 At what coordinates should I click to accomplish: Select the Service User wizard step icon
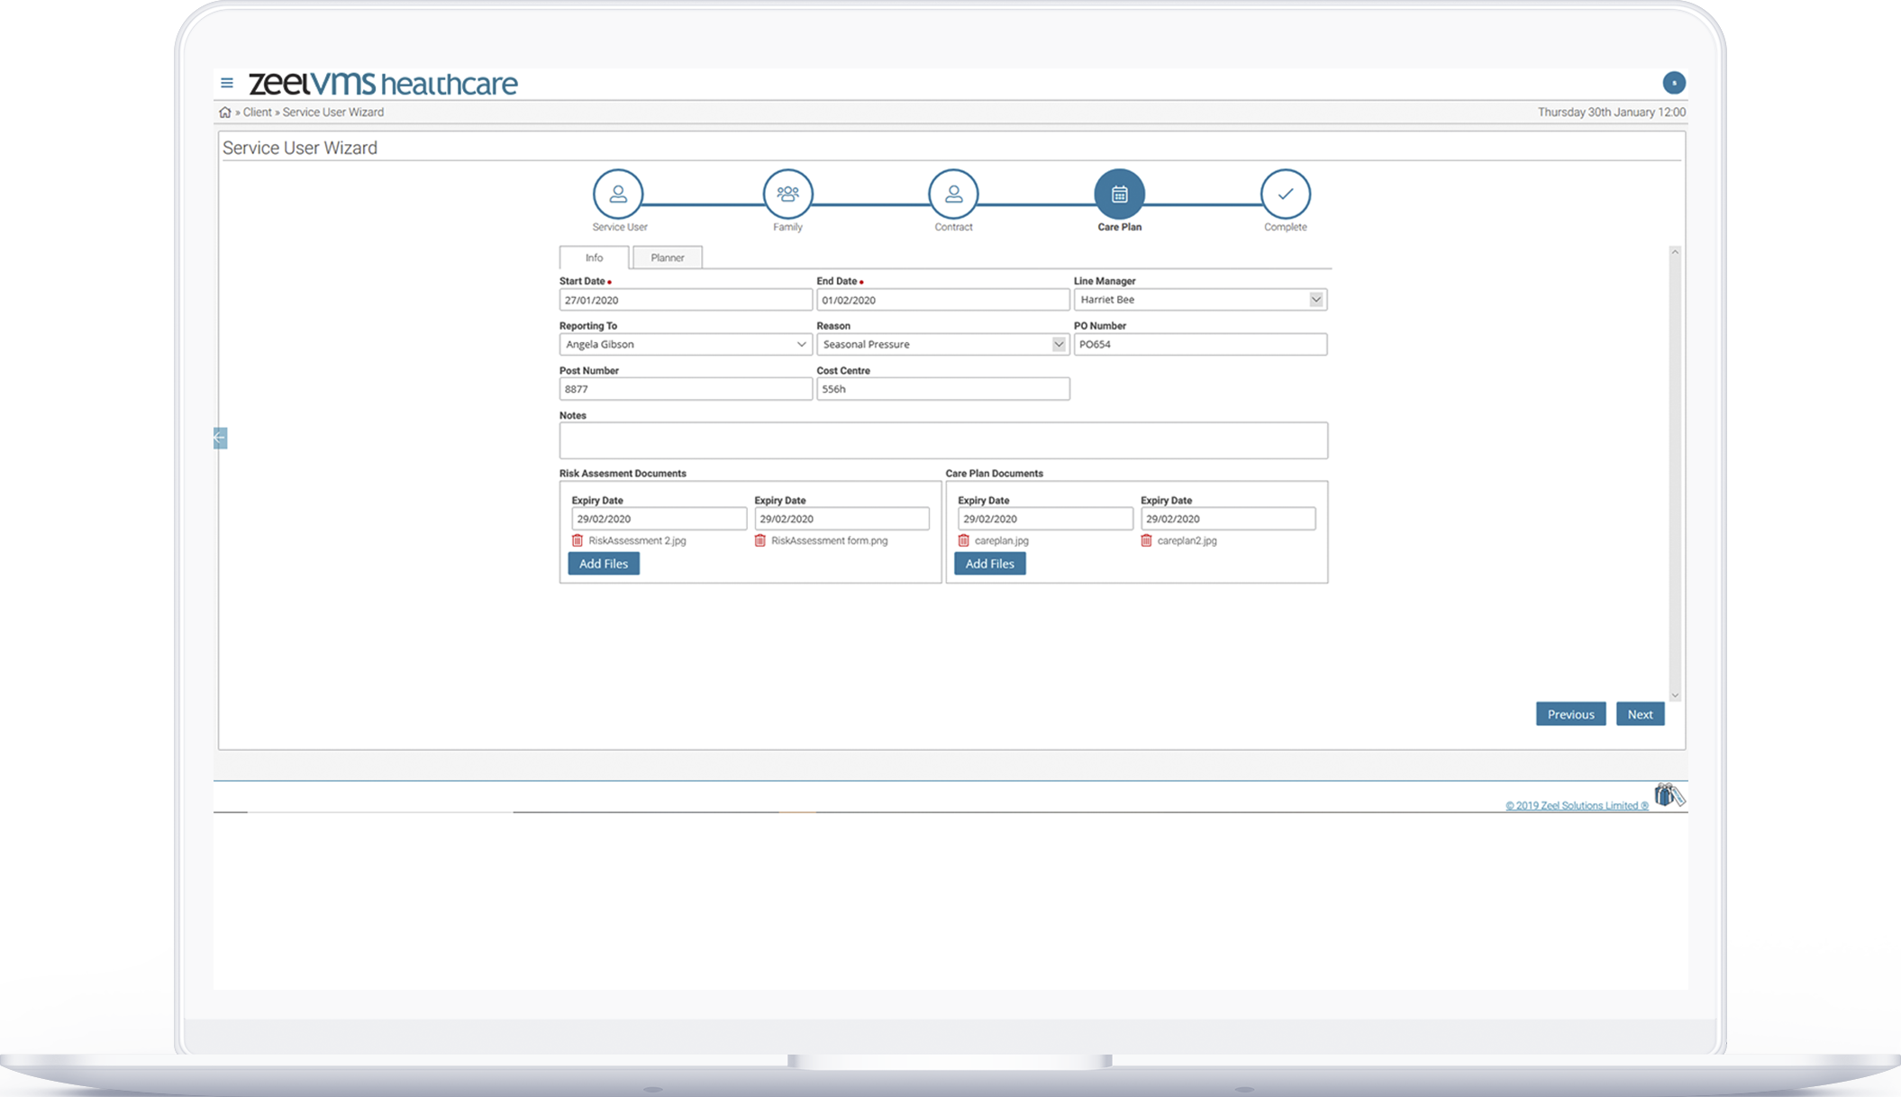coord(618,193)
